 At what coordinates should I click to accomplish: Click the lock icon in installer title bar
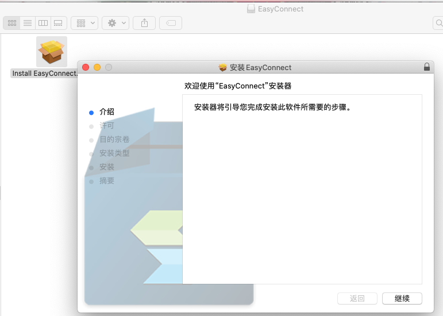pos(426,67)
